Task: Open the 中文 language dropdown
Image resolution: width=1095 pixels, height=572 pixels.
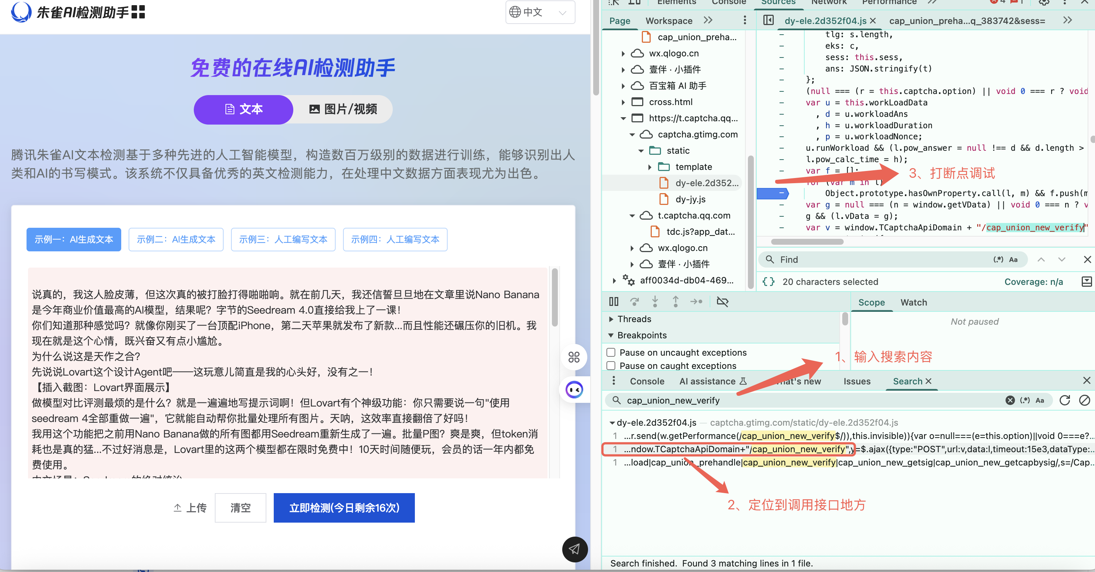Action: (540, 12)
